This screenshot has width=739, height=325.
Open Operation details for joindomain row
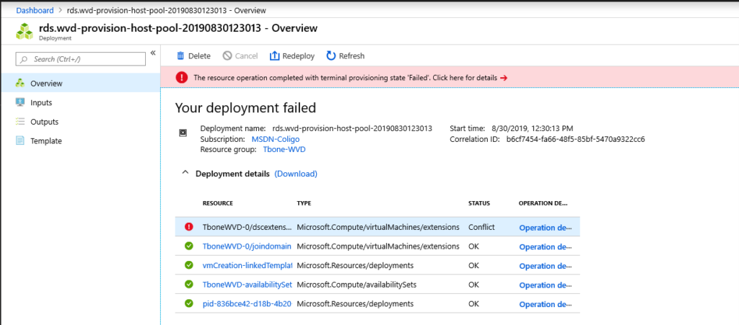coord(546,247)
